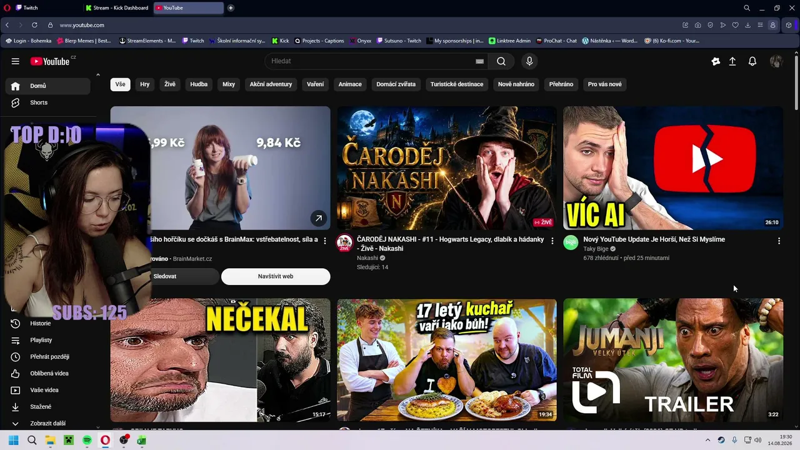Reload the page in the browser

coord(34,25)
